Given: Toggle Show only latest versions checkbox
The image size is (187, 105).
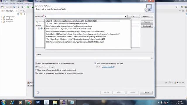Looking at the screenshot, I should click(36, 64).
